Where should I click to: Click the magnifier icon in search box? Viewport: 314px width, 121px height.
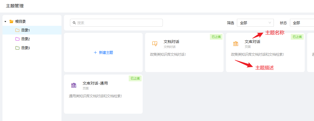pyautogui.click(x=74, y=23)
